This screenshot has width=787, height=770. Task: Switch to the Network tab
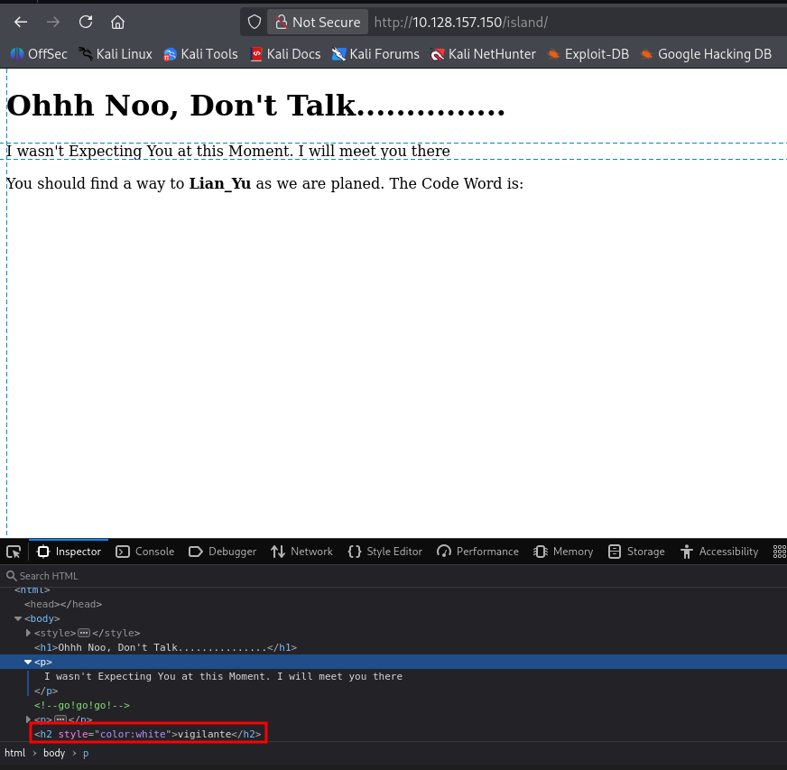pyautogui.click(x=301, y=552)
